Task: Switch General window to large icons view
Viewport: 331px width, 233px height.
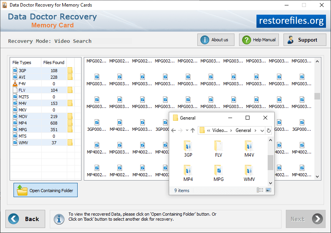Action: [268, 190]
